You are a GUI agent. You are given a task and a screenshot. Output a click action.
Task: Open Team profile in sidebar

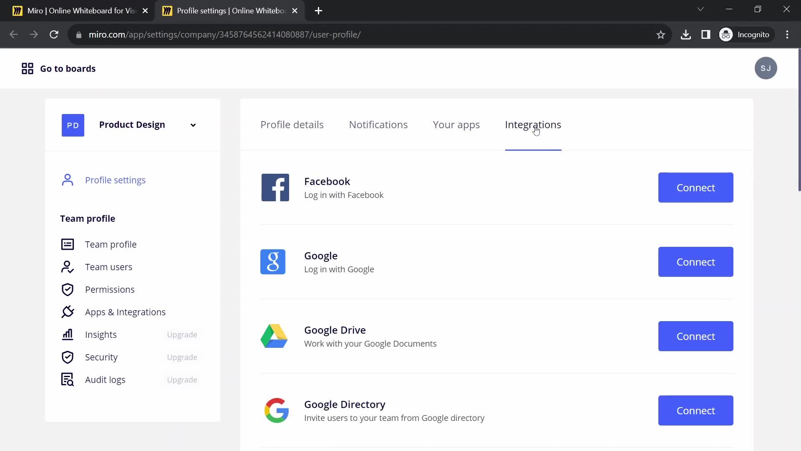111,244
